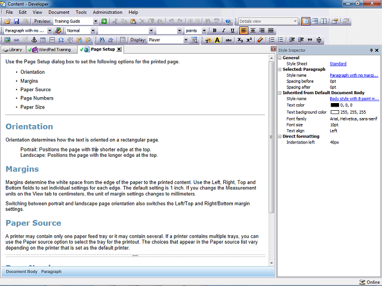Click the Open folder toolbar icon

(x=7, y=21)
